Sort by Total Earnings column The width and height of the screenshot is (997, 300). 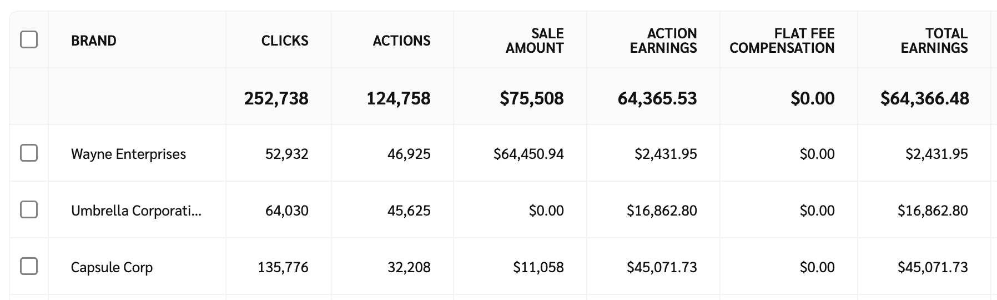pos(934,41)
